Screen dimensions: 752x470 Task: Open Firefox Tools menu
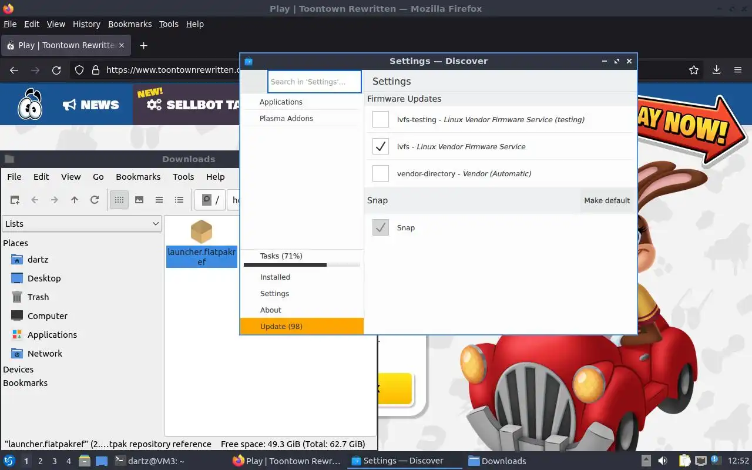(169, 24)
